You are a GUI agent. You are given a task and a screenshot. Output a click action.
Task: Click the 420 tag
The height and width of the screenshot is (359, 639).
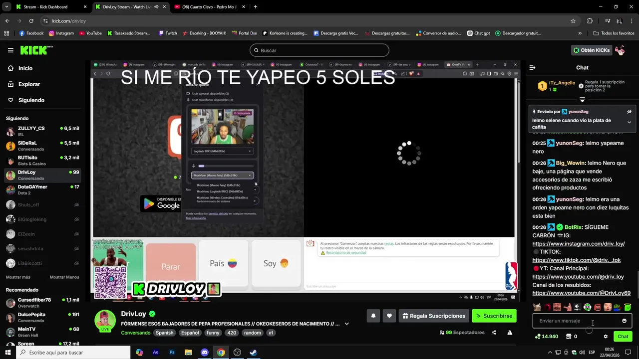232,333
